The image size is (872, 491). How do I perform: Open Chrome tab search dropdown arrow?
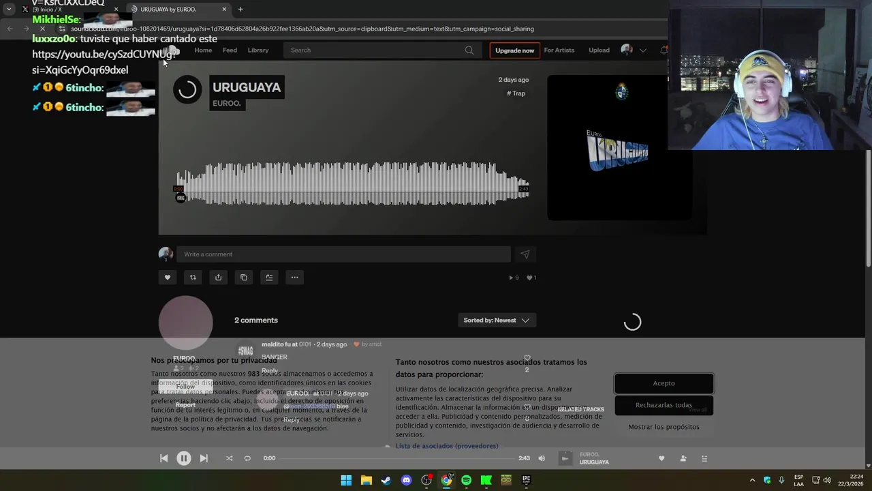(9, 9)
